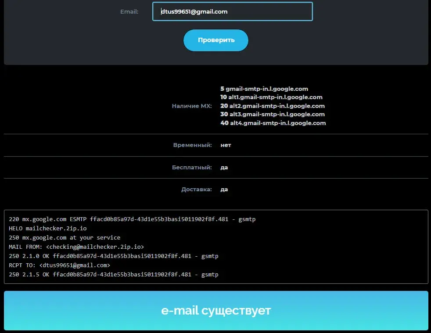Select the Email: field label
The image size is (431, 333).
pos(129,11)
